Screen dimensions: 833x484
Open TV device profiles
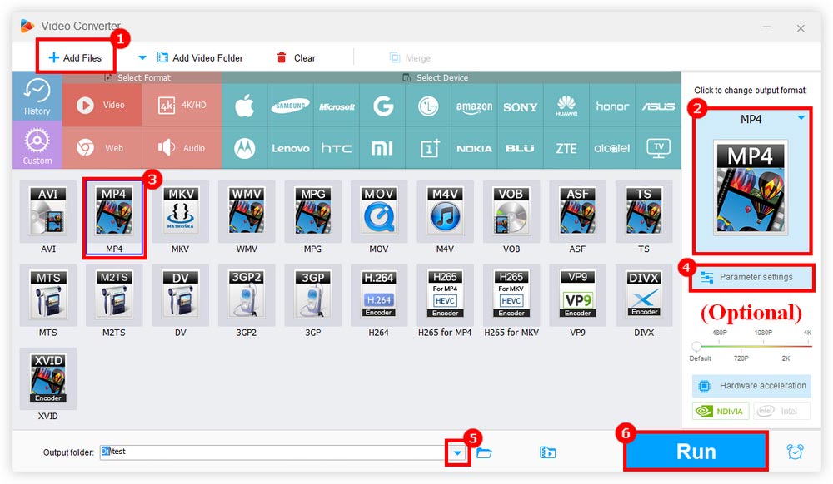point(658,148)
